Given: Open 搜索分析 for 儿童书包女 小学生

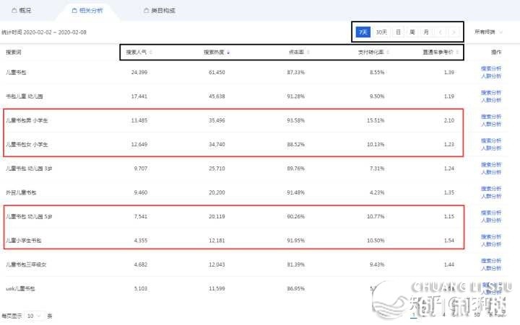Looking at the screenshot, I should coord(491,141).
